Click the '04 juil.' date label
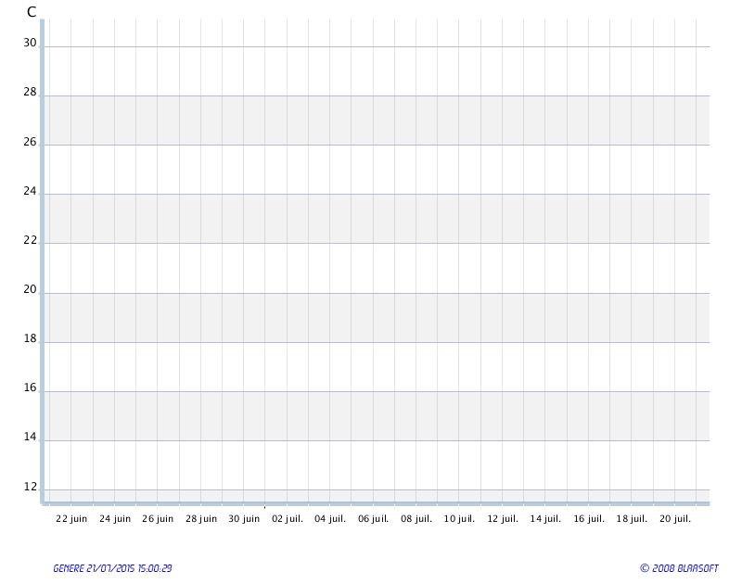742x584 pixels. tap(330, 519)
